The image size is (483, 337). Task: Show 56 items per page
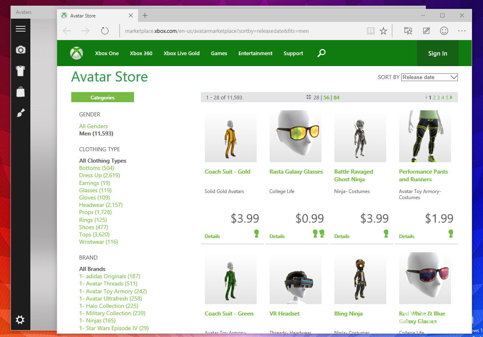click(326, 97)
